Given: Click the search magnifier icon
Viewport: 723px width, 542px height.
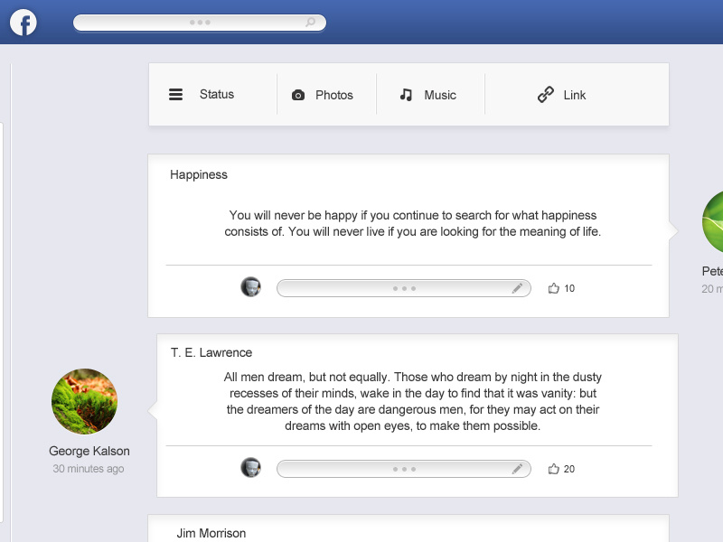Looking at the screenshot, I should click(311, 22).
